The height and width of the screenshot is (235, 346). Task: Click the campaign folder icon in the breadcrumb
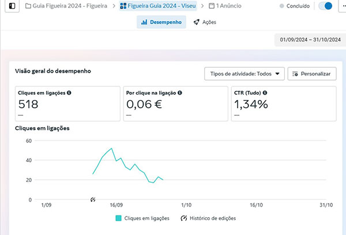coord(28,6)
